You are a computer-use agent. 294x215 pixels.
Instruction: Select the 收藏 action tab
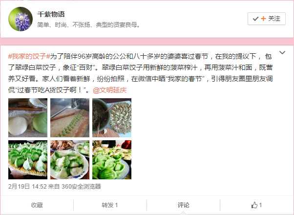(x=37, y=205)
